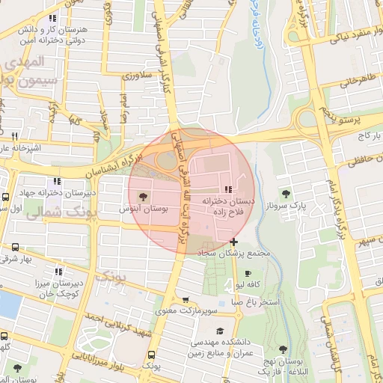Click the بزرگراه آبشناسان highway label
Image resolution: width=383 pixels, height=383 pixels.
click(114, 165)
